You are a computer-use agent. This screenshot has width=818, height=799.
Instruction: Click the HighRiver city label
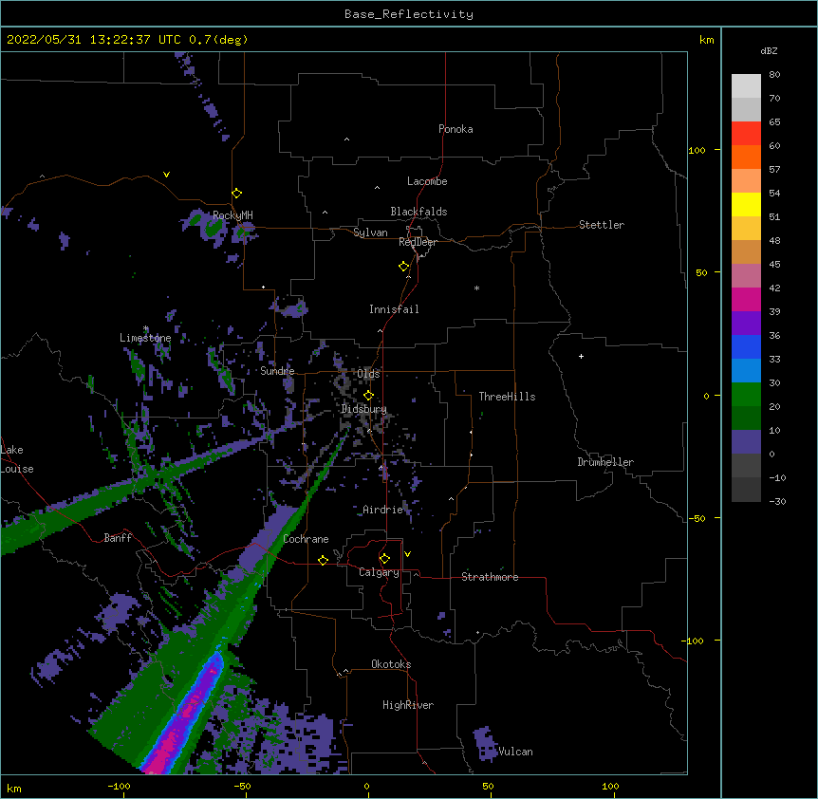pyautogui.click(x=408, y=705)
